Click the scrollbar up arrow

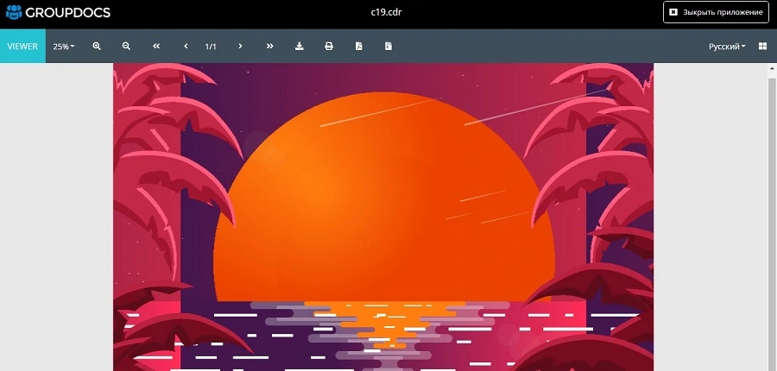pos(772,70)
